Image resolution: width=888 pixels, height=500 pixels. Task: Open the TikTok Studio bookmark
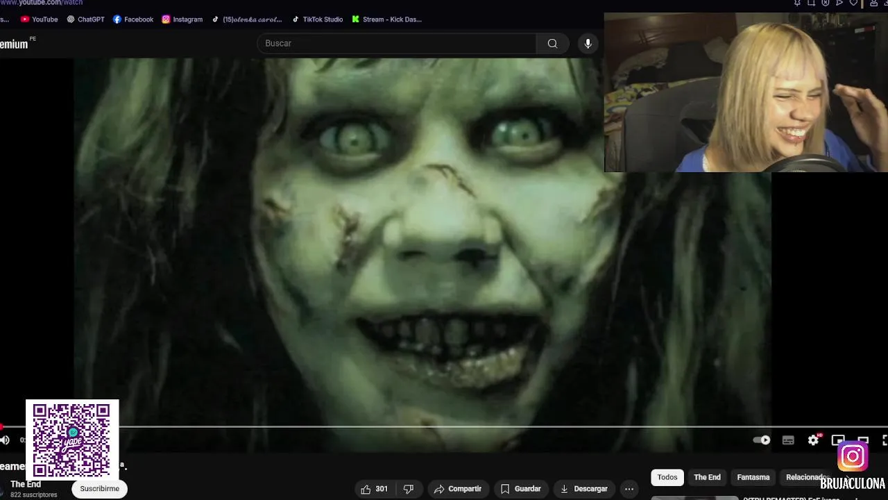317,19
